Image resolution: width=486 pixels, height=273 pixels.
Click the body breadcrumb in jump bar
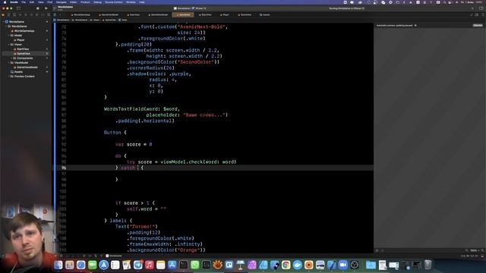pos(123,20)
